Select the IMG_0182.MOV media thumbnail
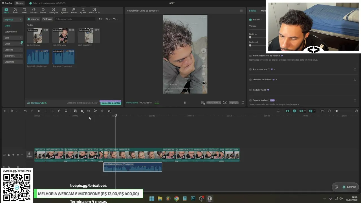 63,36
